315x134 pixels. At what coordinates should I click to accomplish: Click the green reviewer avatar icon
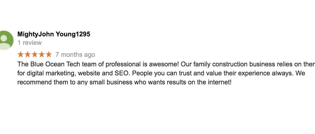coord(6,40)
